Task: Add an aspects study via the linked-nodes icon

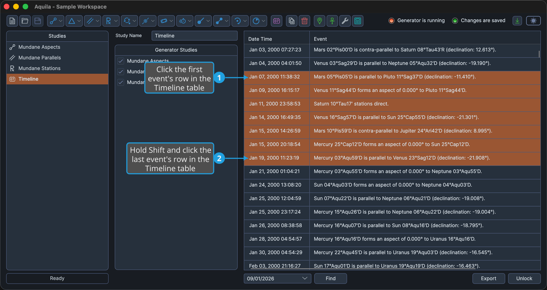Action: [53, 21]
